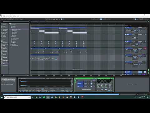
Task: Click the second Map slot in LFO device
Action: [x=80, y=83]
